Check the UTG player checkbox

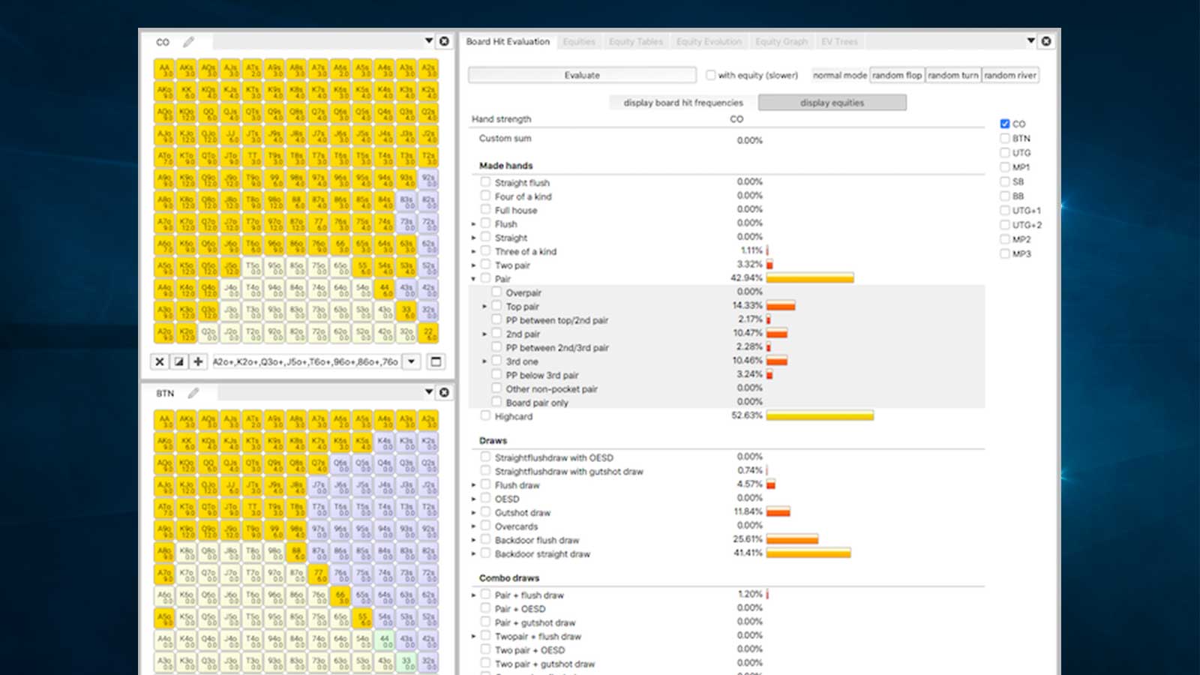point(1005,152)
